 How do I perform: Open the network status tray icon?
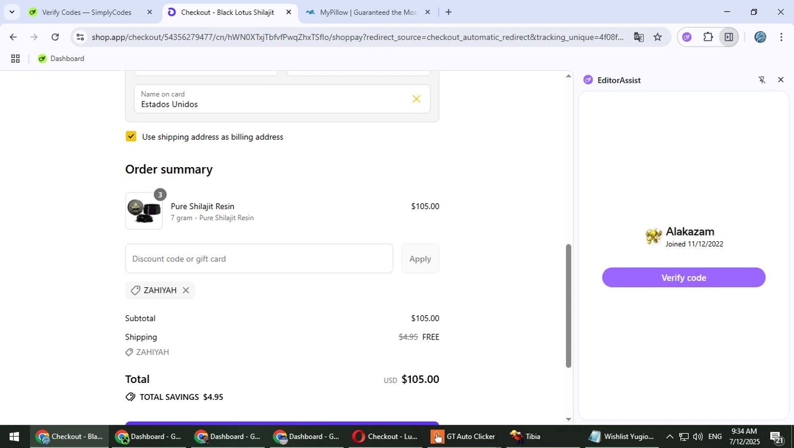pos(684,436)
